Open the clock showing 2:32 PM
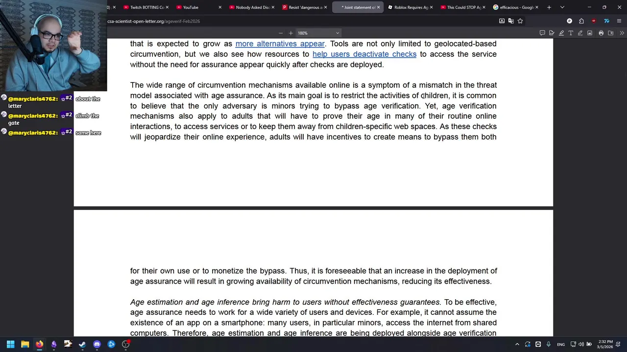This screenshot has width=627, height=352. click(605, 344)
